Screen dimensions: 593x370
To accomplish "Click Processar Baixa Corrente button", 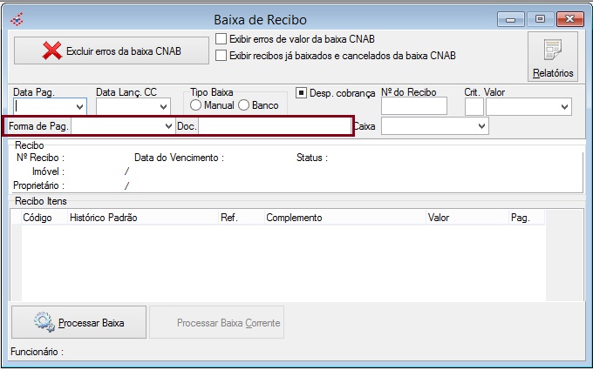I will click(x=216, y=322).
